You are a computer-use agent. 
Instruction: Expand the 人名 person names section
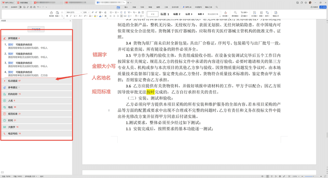coord(37,101)
